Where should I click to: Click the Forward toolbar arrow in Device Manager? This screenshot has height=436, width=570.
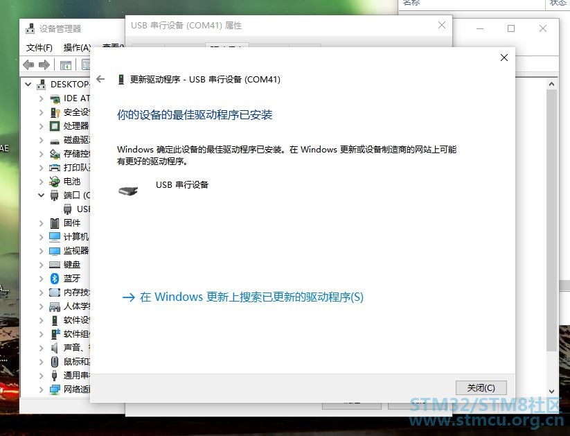(44, 65)
